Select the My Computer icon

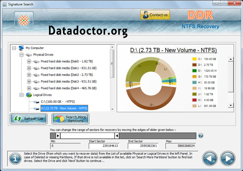(21, 48)
